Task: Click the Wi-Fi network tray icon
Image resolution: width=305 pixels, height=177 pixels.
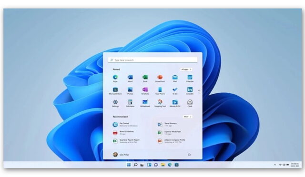Action: click(280, 165)
